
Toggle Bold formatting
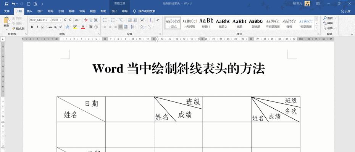click(32, 27)
